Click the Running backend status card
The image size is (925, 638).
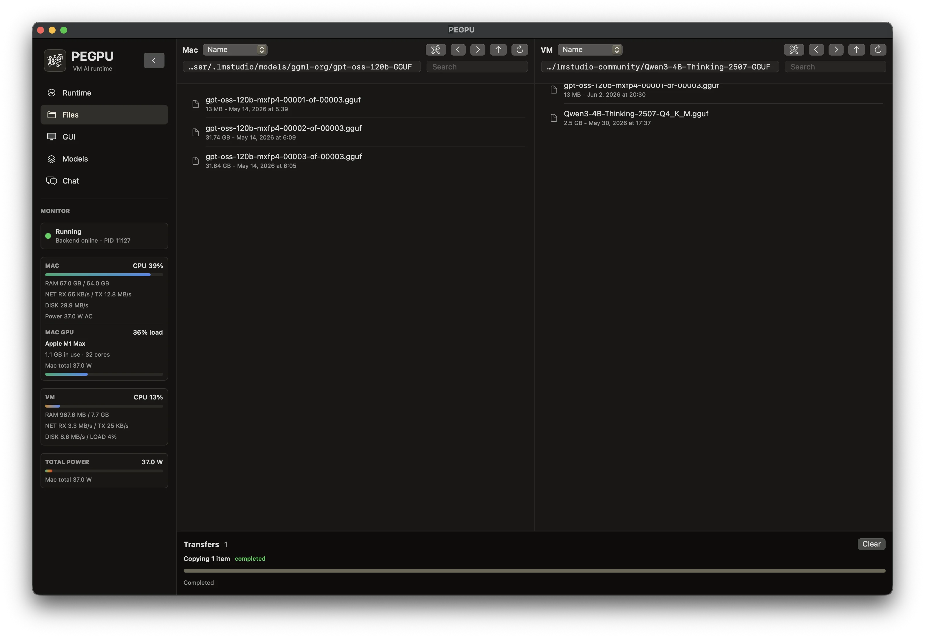click(104, 236)
